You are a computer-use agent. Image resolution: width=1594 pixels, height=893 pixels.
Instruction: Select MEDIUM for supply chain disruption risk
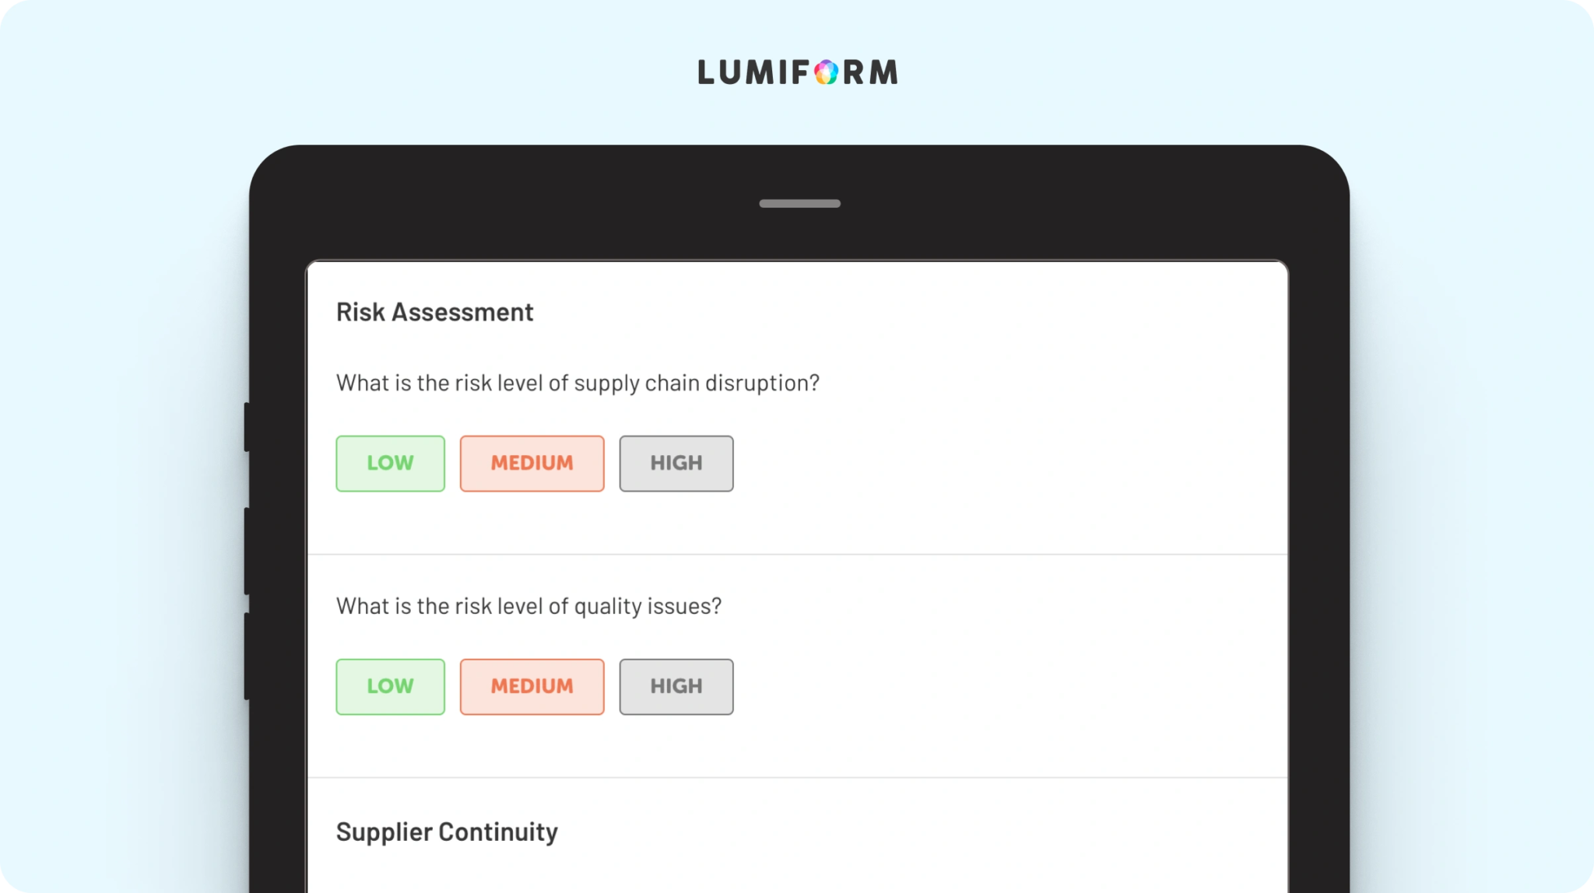tap(532, 463)
